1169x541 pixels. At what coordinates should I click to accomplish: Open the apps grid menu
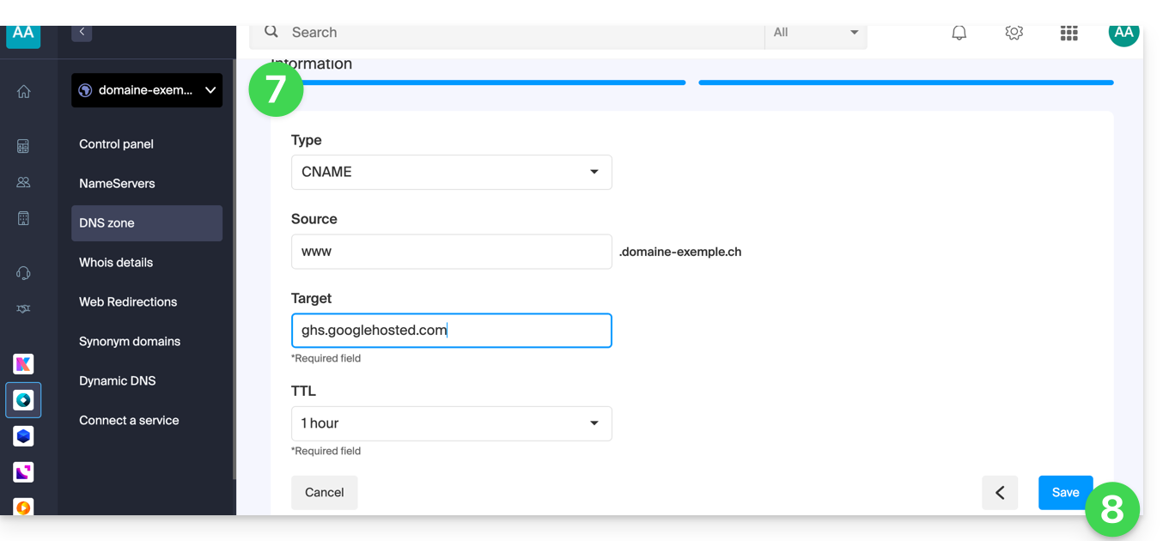coord(1069,33)
